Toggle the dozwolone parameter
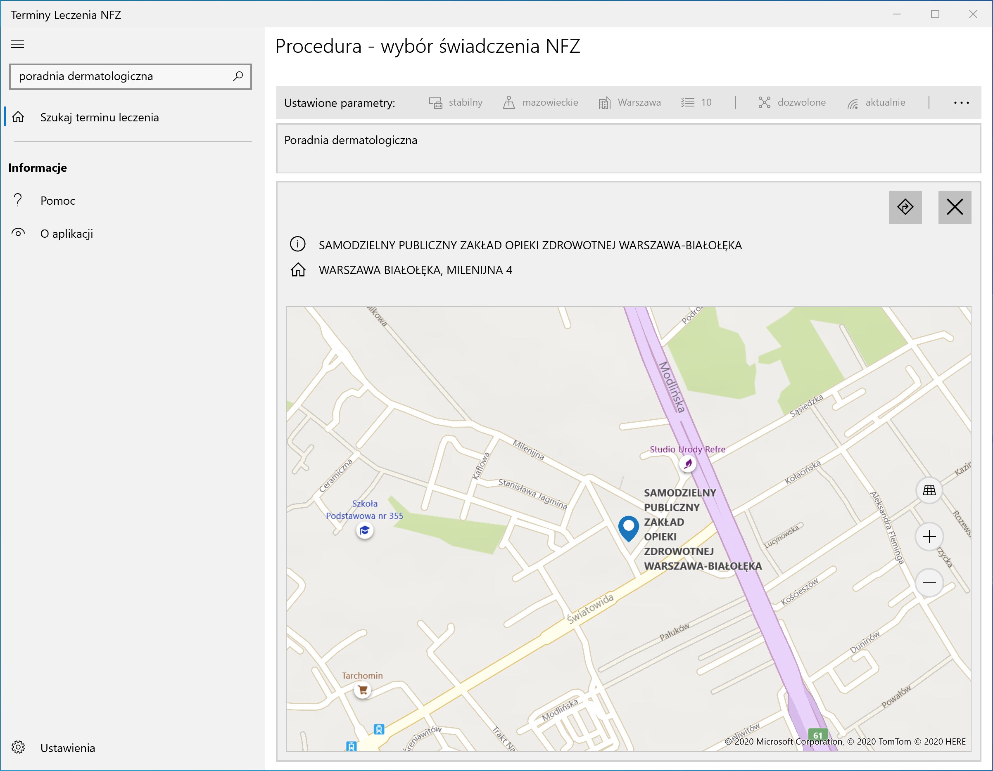Screen dimensions: 993x771 pos(791,103)
